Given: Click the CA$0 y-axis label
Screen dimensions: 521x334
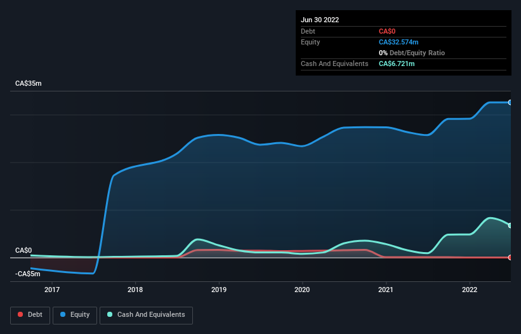Looking at the screenshot, I should (23, 250).
